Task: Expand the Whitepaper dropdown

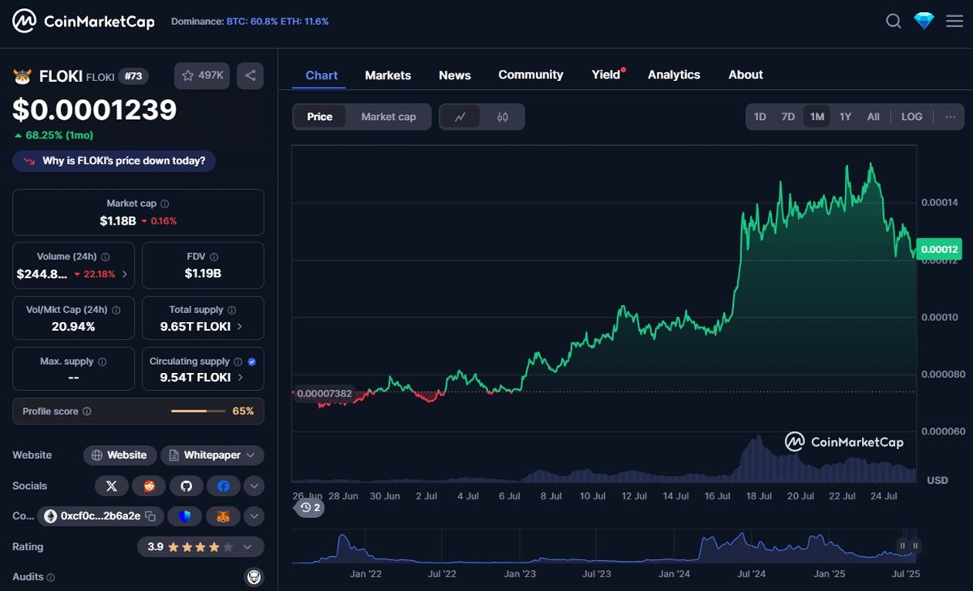Action: click(x=212, y=455)
